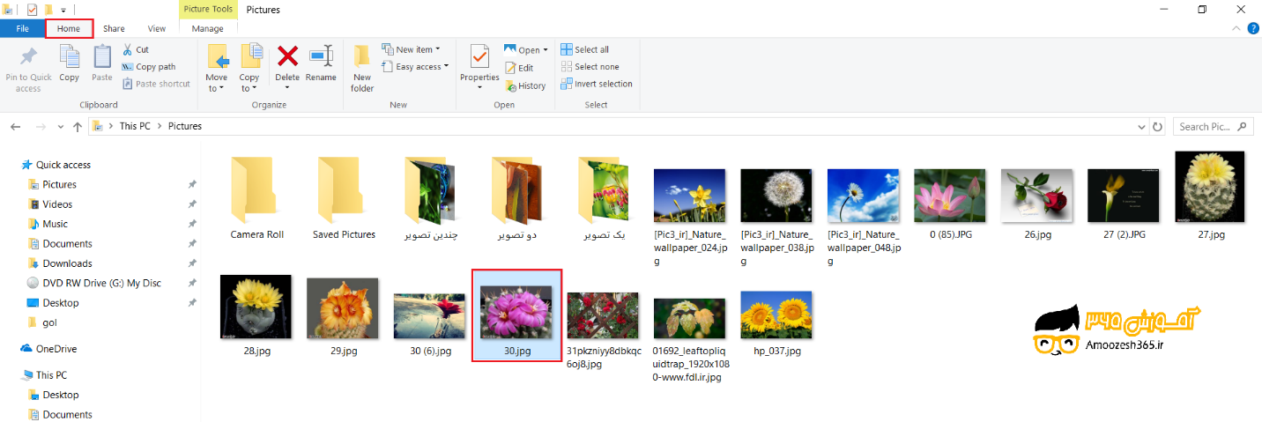Screen dimensions: 1262x422
Task: Open Help with question mark icon
Action: (1253, 28)
